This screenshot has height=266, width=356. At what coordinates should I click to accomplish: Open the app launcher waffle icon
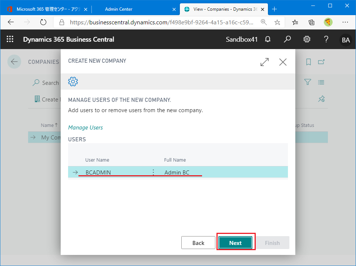point(10,39)
